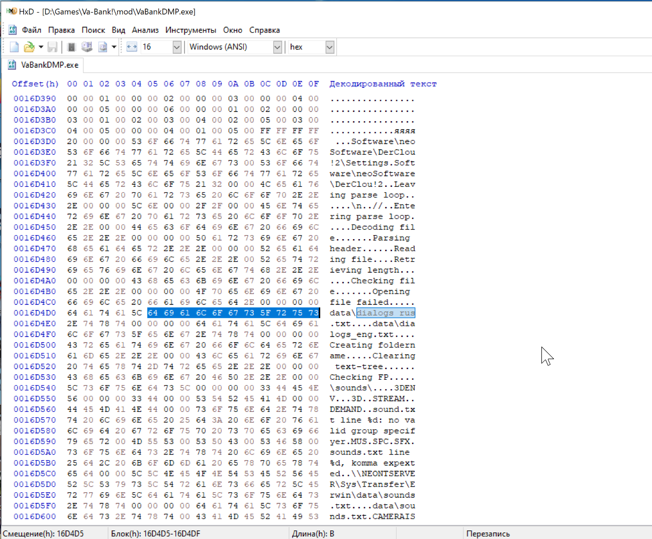
Task: Click the bytes-per-row width icon
Action: 132,47
